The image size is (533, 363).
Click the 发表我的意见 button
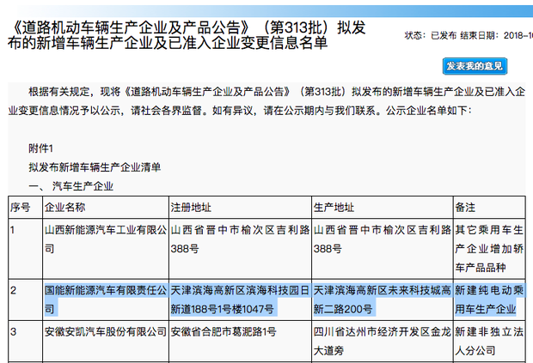(x=475, y=66)
